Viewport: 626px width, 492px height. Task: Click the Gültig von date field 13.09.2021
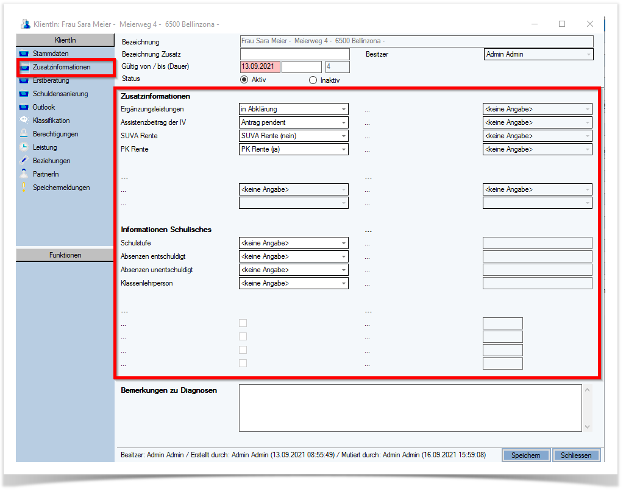click(260, 66)
